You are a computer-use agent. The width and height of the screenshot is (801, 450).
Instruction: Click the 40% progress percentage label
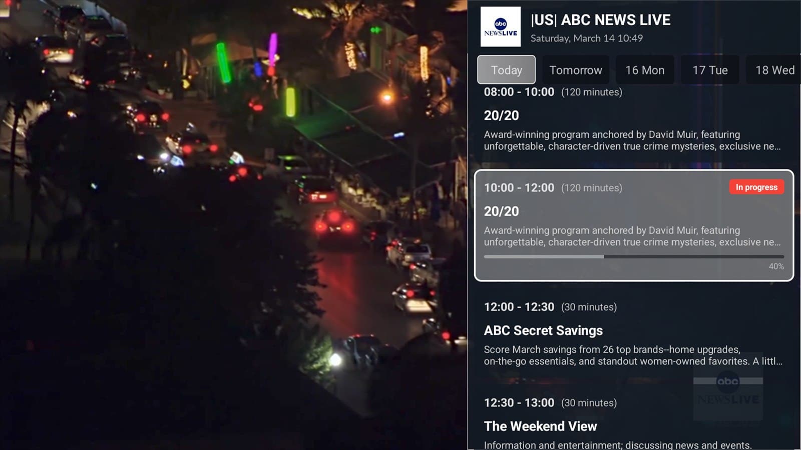[x=776, y=266]
